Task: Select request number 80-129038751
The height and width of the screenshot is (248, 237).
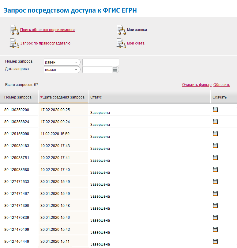Action: (17, 158)
